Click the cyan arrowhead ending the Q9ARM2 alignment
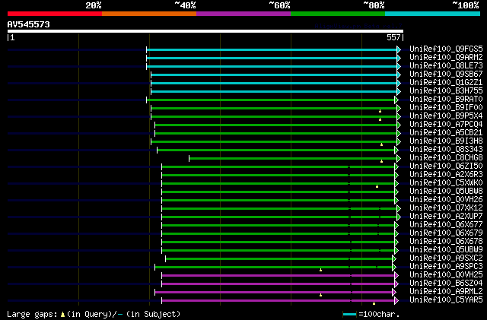The image size is (487, 320). (x=399, y=58)
